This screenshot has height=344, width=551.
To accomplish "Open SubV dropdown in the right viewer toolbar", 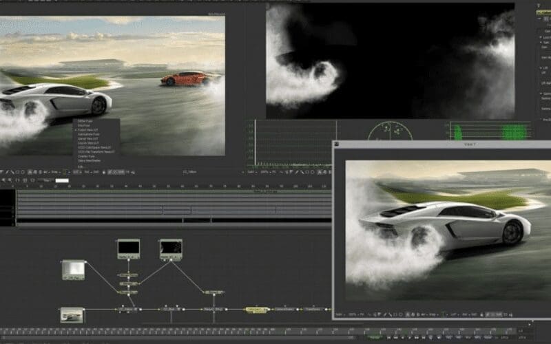I will click(x=252, y=173).
